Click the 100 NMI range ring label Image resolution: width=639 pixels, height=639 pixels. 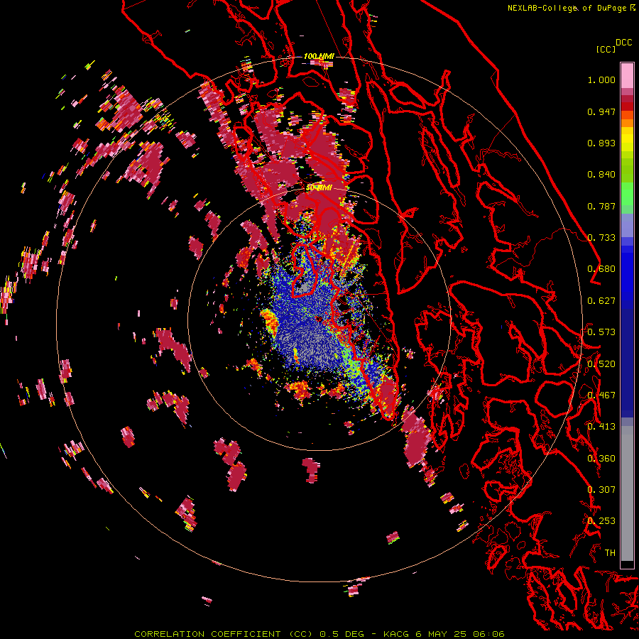319,56
